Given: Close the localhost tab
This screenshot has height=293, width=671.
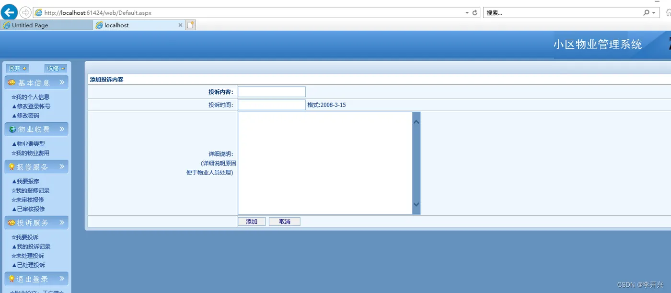Looking at the screenshot, I should coord(181,25).
